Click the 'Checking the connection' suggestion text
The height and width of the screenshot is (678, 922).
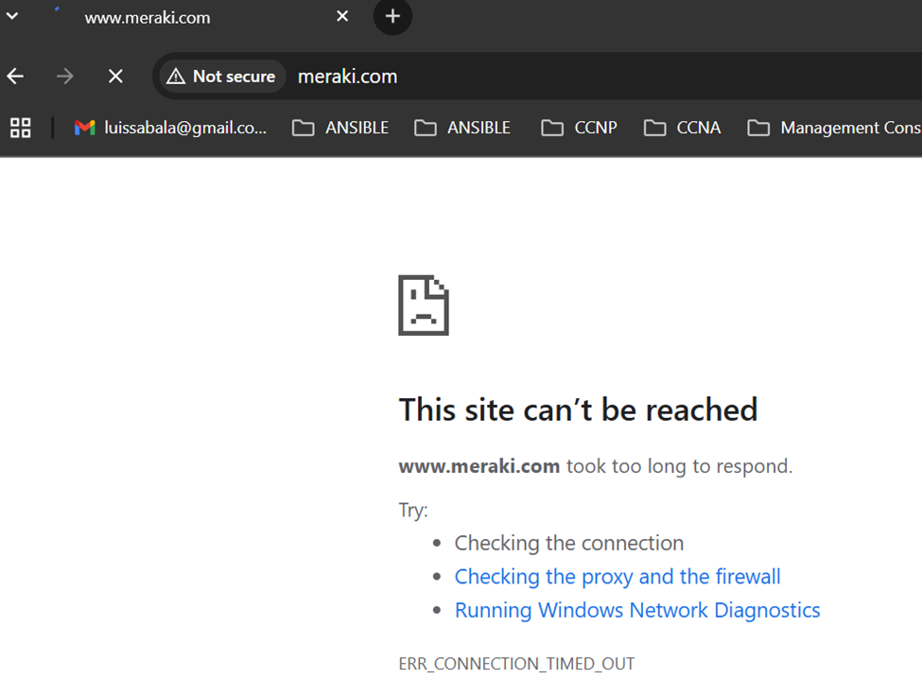tap(569, 544)
